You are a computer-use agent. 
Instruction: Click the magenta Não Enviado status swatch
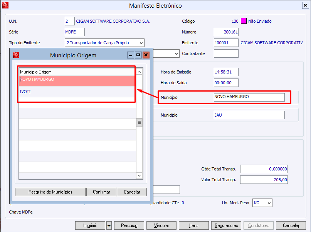(x=244, y=21)
